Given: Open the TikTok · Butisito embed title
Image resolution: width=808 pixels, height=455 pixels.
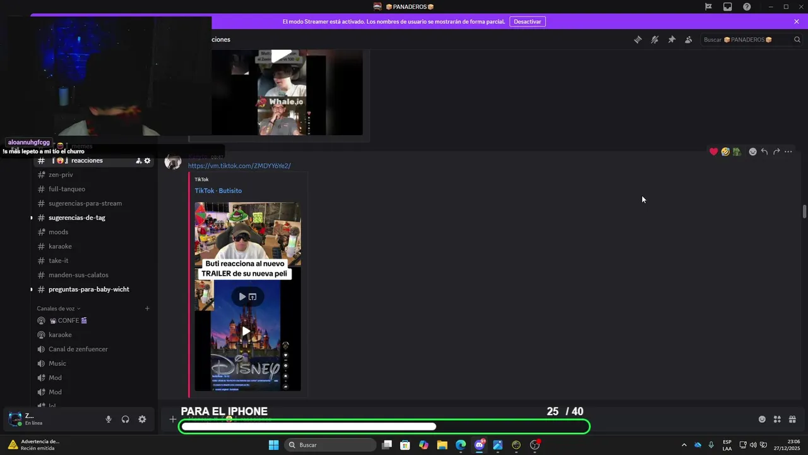Looking at the screenshot, I should pos(218,190).
